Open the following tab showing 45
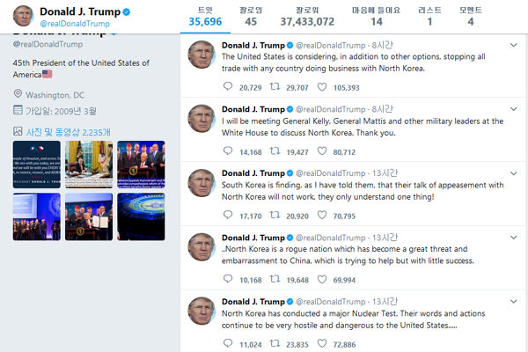Viewport: 528px width, 352px height. (x=251, y=17)
